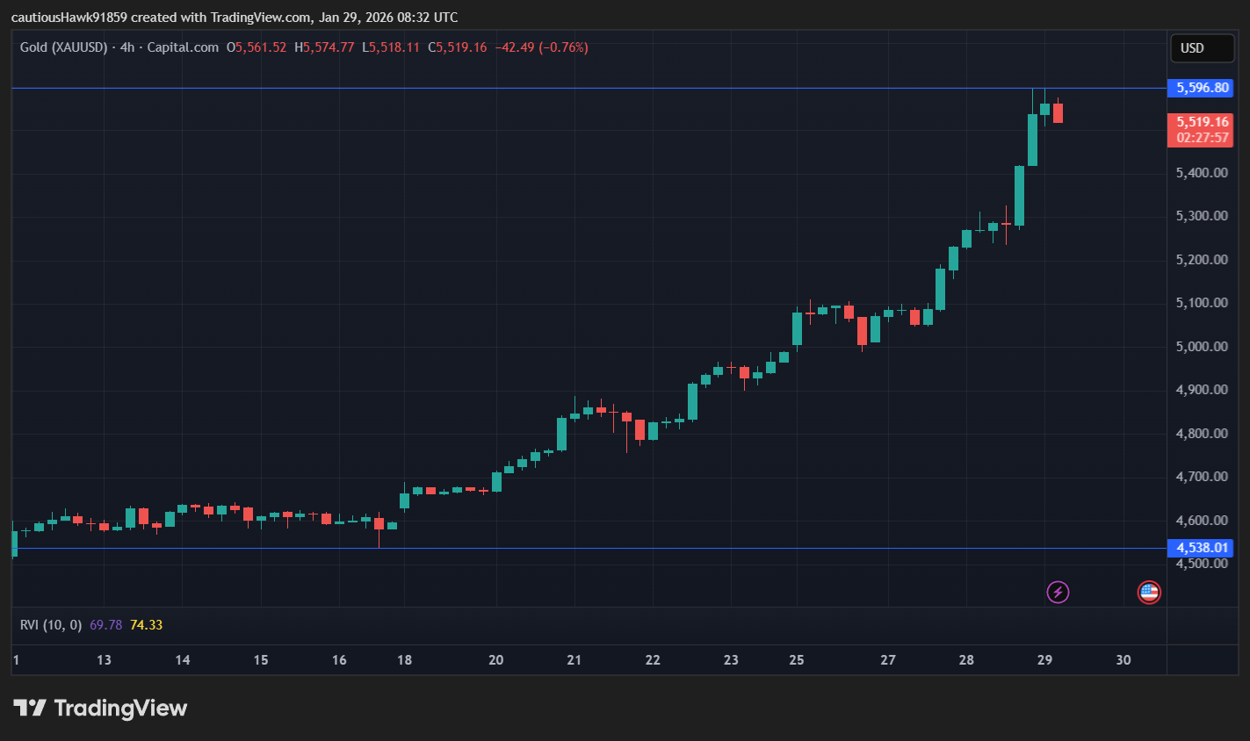Click the yellow RVI value 74.33
The width and height of the screenshot is (1250, 741).
tap(146, 625)
